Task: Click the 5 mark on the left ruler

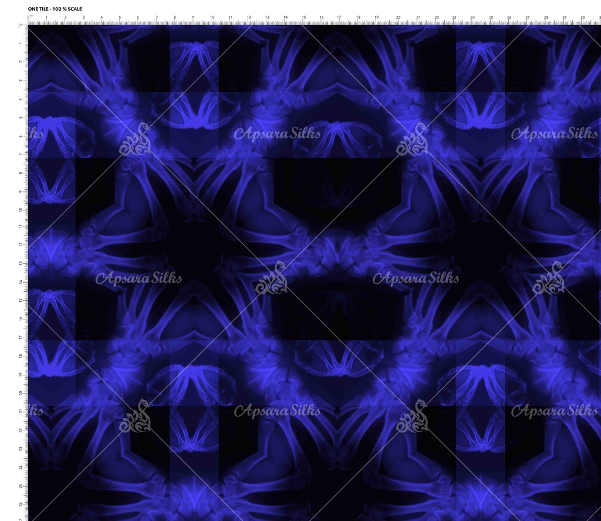Action: [x=21, y=117]
